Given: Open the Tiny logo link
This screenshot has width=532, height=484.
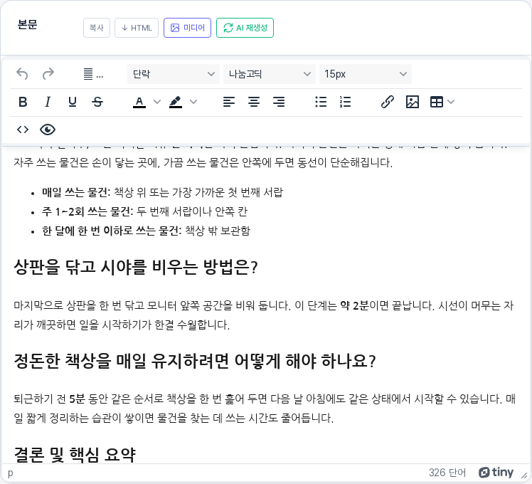Looking at the screenshot, I should [496, 473].
